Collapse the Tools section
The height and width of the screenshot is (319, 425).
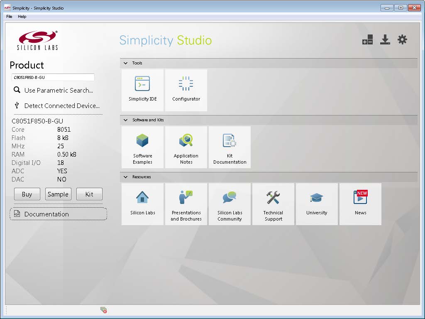126,63
